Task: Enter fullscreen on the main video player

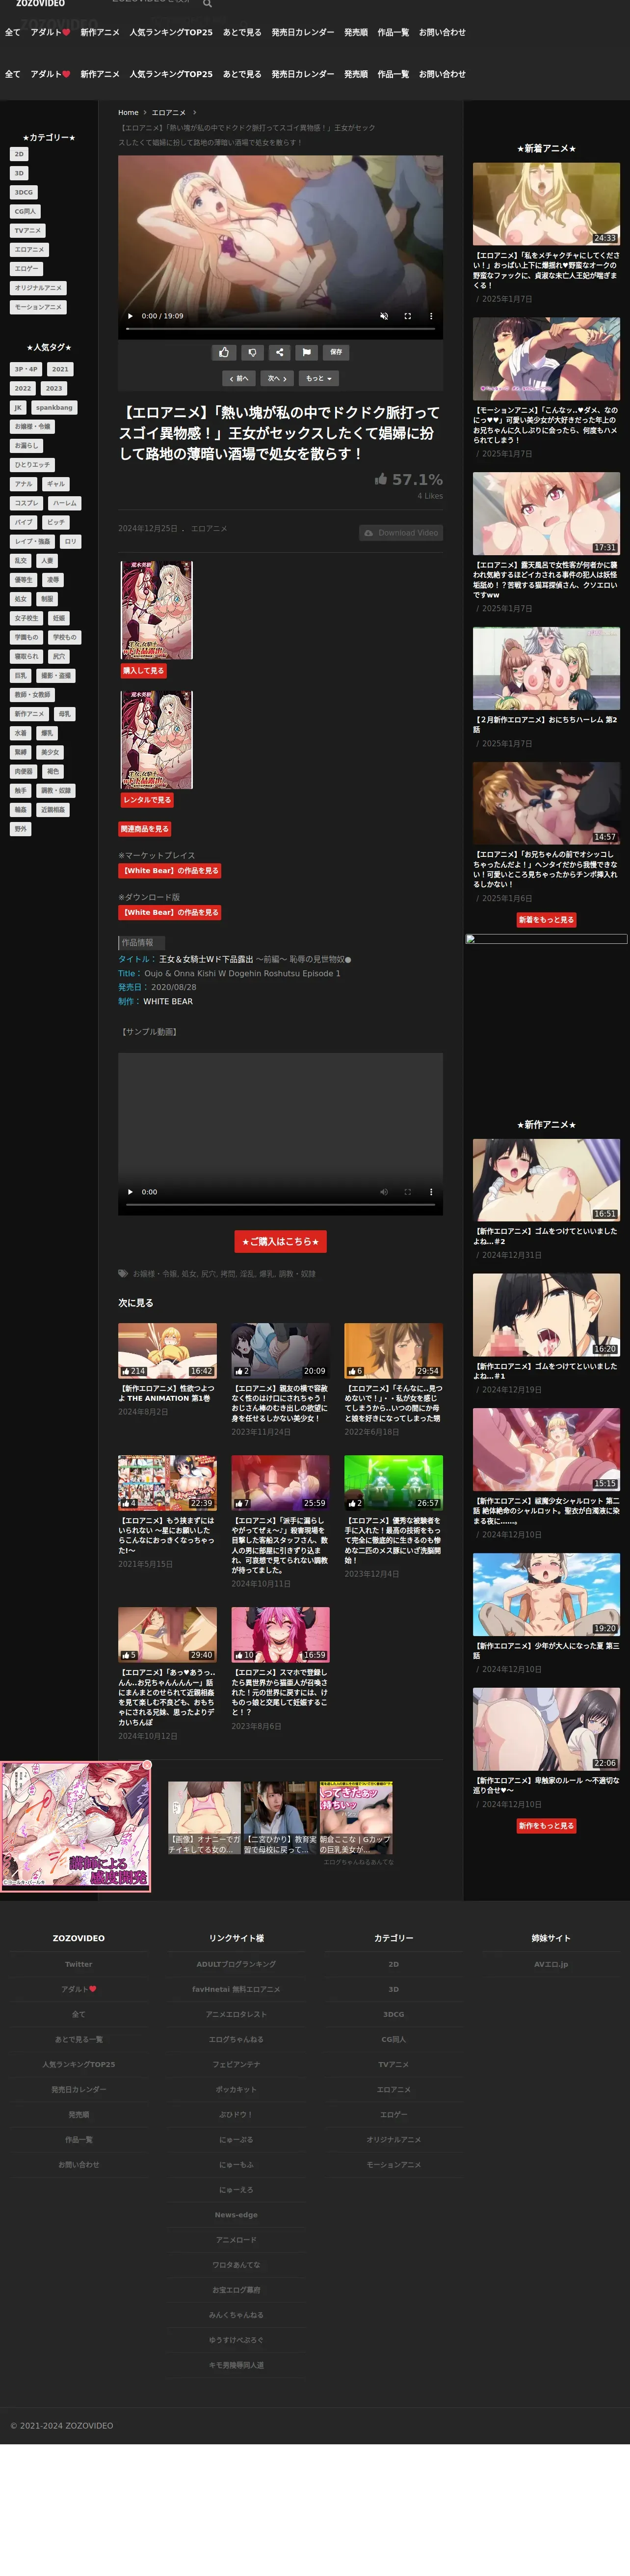Action: (x=407, y=316)
